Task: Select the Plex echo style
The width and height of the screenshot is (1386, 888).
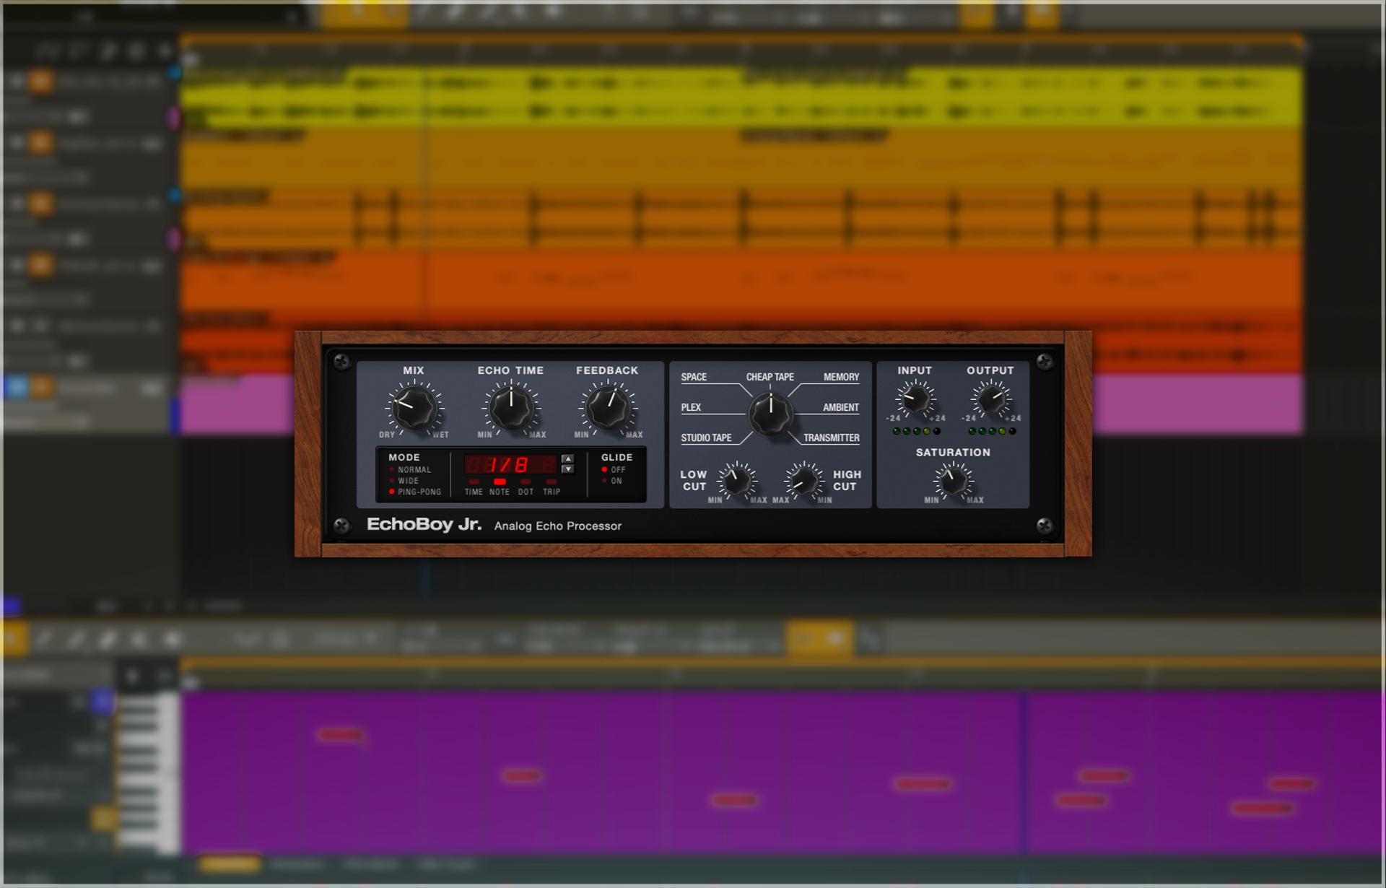Action: pos(691,407)
